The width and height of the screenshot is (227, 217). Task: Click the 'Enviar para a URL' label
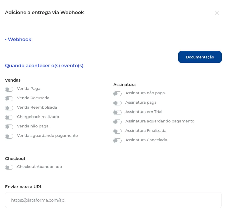[x=23, y=187]
